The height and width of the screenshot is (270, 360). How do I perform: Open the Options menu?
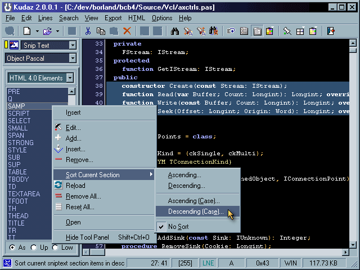coord(162,18)
